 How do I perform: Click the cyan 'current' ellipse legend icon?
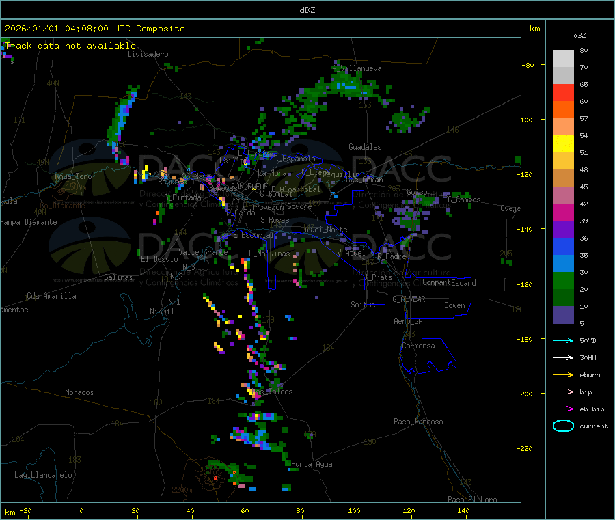pyautogui.click(x=563, y=426)
